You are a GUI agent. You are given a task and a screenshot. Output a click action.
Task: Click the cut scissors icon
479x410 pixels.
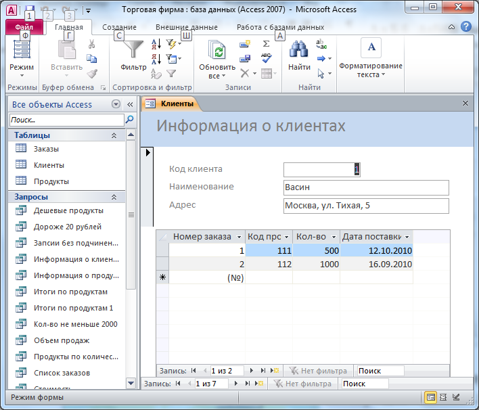click(91, 44)
